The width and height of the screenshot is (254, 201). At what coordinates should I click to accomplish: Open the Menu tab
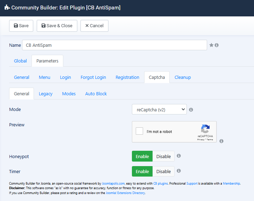pyautogui.click(x=44, y=77)
